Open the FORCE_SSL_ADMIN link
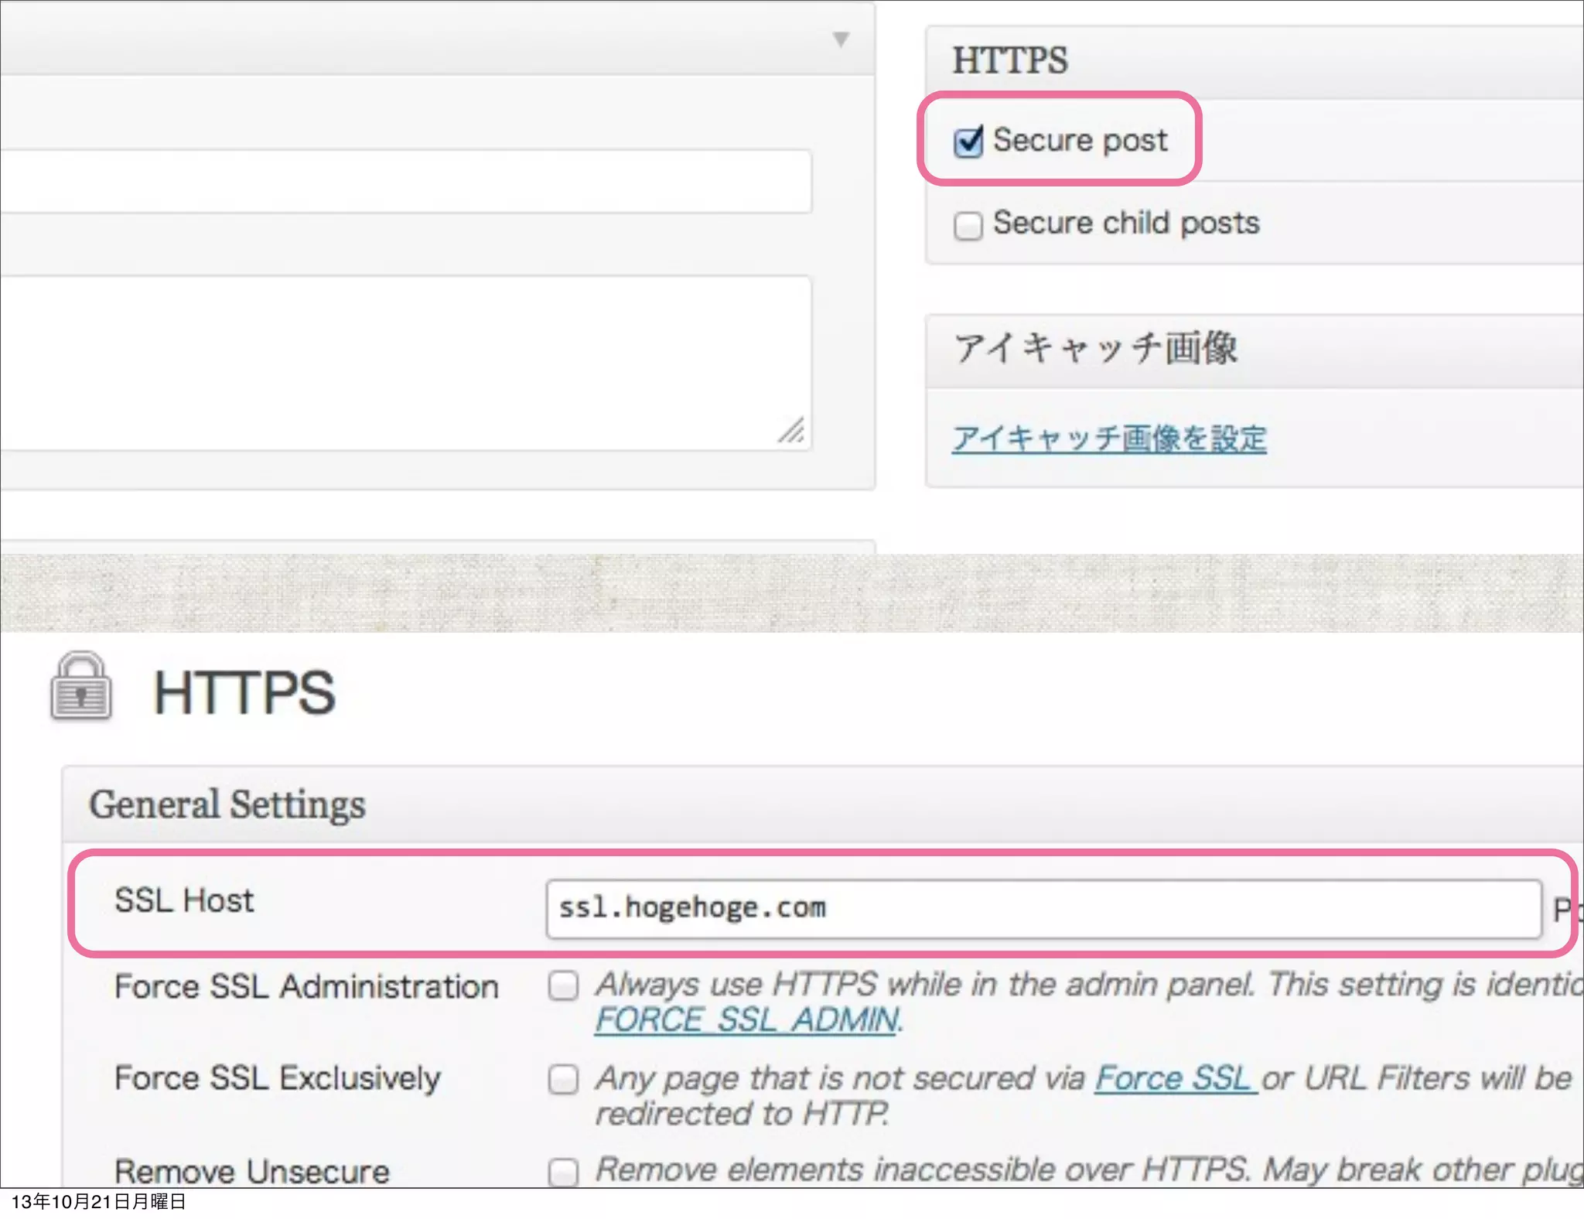The image size is (1584, 1219). 747,1020
